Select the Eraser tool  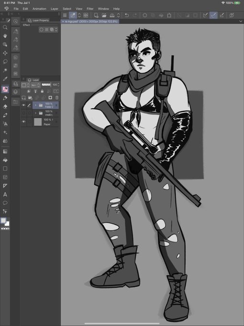pos(5,106)
